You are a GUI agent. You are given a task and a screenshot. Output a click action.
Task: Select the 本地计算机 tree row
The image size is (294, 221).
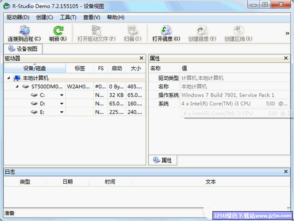(x=75, y=78)
